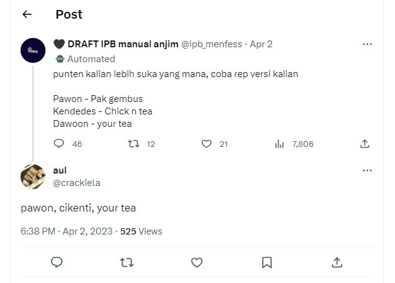This screenshot has width=395, height=283.
Task: Click the Automated account label
Action: [x=91, y=59]
